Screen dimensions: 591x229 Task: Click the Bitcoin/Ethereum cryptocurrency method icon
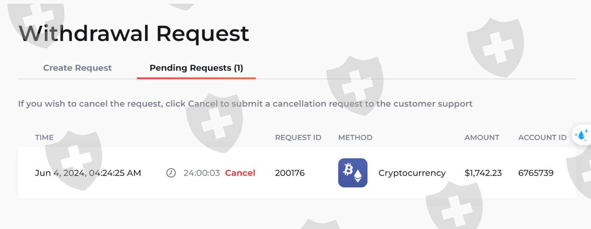pos(353,173)
